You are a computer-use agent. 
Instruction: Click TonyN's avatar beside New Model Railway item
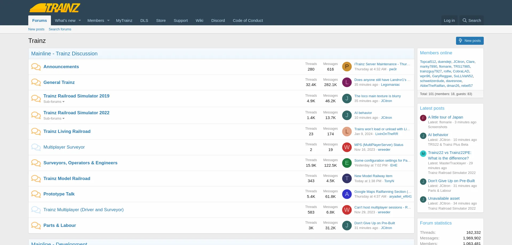(x=347, y=178)
